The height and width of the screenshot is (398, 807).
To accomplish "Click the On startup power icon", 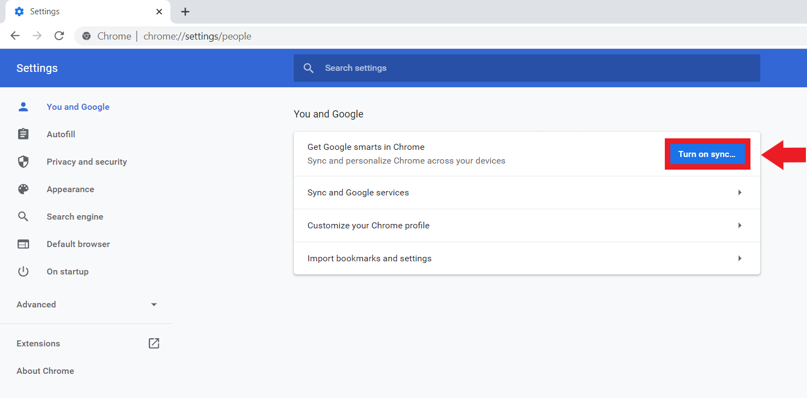I will 23,272.
